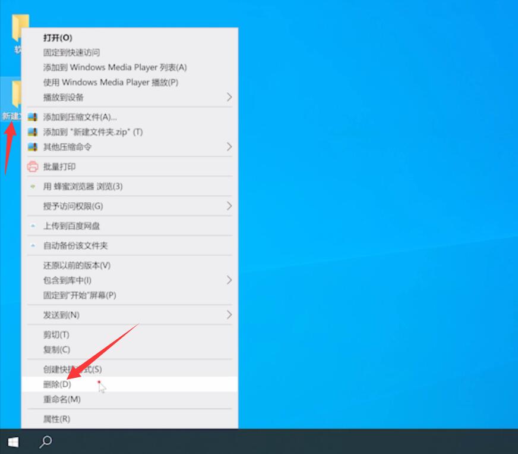Click the zip icon beside 添加到 "新建文件夹.zip"
The width and height of the screenshot is (518, 454).
pos(32,132)
